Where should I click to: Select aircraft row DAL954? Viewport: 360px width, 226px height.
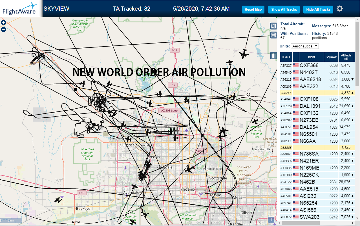317,127
